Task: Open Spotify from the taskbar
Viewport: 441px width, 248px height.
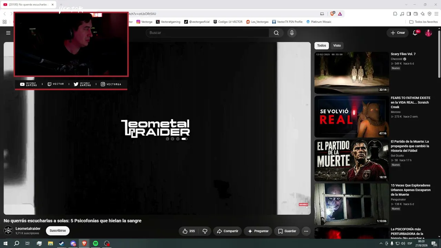Action: coord(95,244)
